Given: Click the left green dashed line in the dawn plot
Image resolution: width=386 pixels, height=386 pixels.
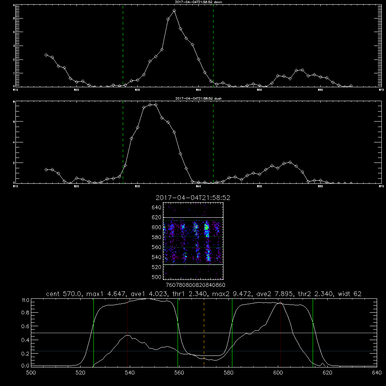Looking at the screenshot, I should pos(123,46).
